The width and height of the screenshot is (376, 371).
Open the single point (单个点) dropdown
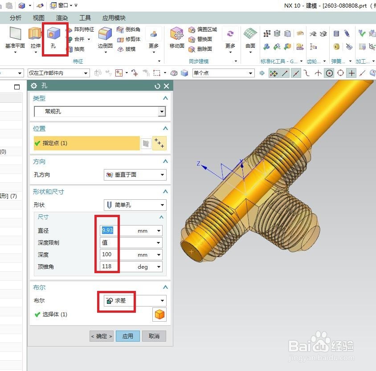[223, 73]
